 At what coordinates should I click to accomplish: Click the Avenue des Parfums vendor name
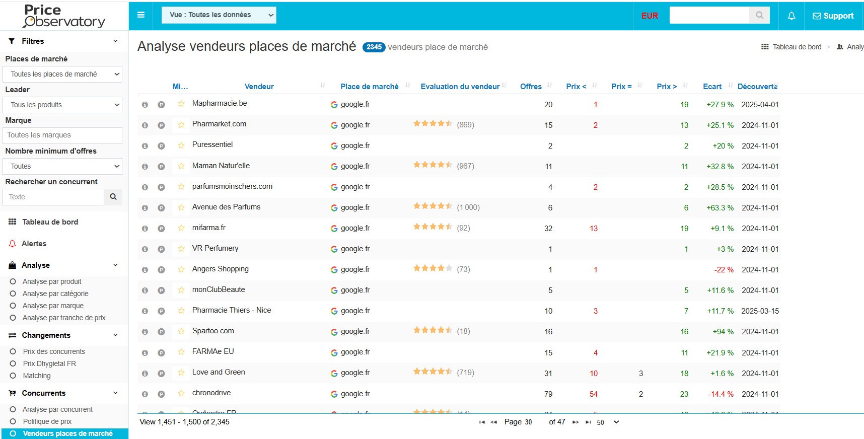pyautogui.click(x=226, y=207)
